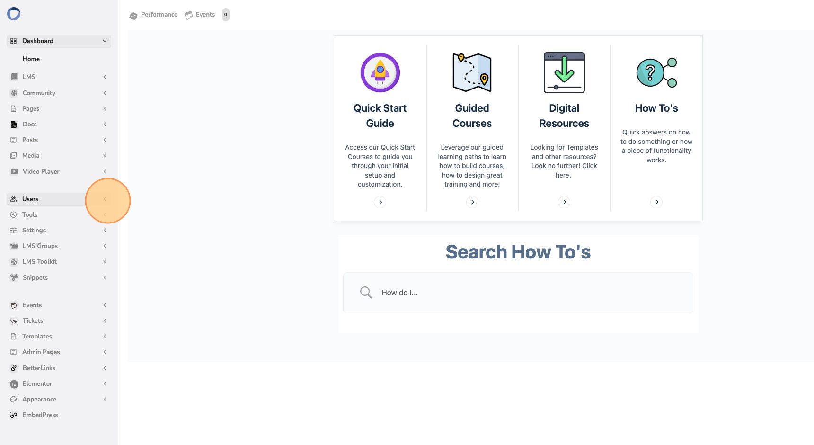Click the Tools icon in sidebar
The height and width of the screenshot is (445, 814).
[x=13, y=214]
